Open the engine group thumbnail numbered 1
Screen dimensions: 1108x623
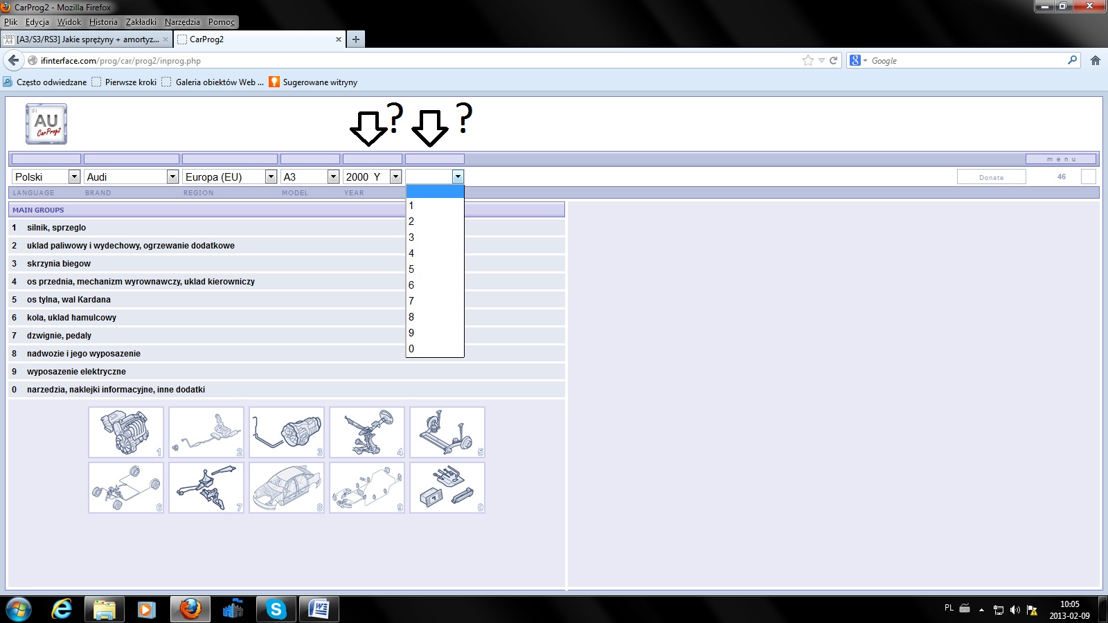point(126,432)
